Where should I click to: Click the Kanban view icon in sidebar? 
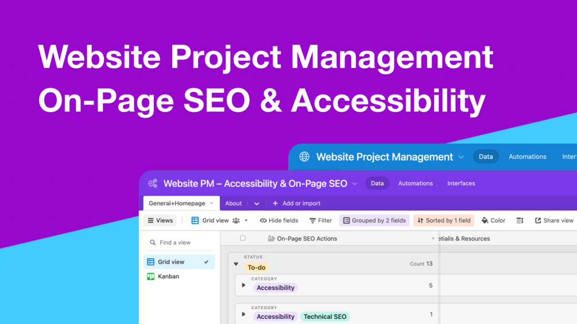(151, 276)
